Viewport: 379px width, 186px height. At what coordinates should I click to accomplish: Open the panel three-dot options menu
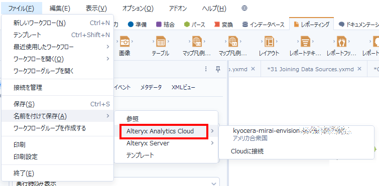[x=206, y=69]
